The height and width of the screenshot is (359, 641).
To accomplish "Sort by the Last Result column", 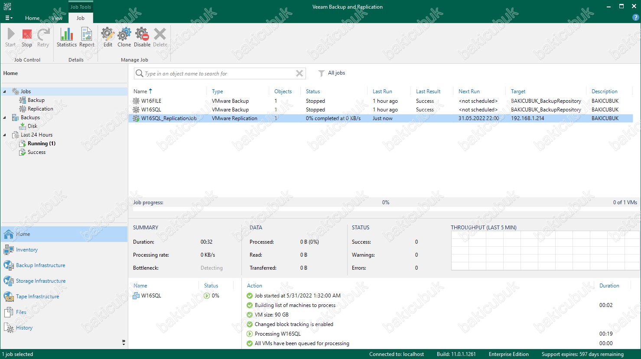I will pyautogui.click(x=428, y=91).
